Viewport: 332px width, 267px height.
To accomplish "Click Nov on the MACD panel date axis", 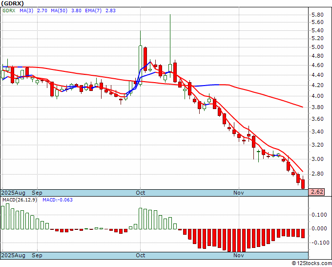I will click(239, 255).
